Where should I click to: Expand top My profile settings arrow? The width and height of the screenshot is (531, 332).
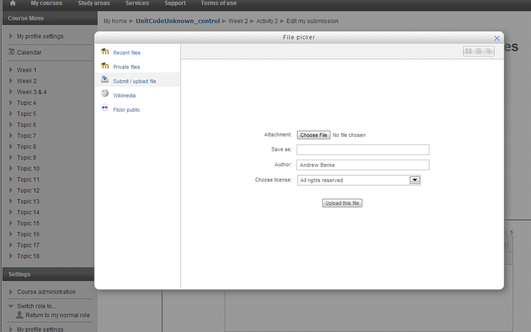point(11,36)
